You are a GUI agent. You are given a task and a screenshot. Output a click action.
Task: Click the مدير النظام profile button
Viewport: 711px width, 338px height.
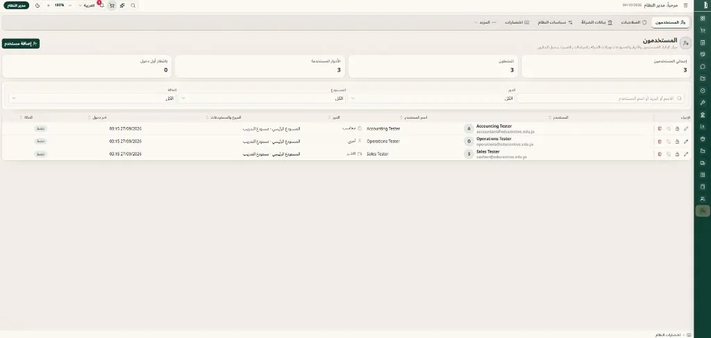17,6
